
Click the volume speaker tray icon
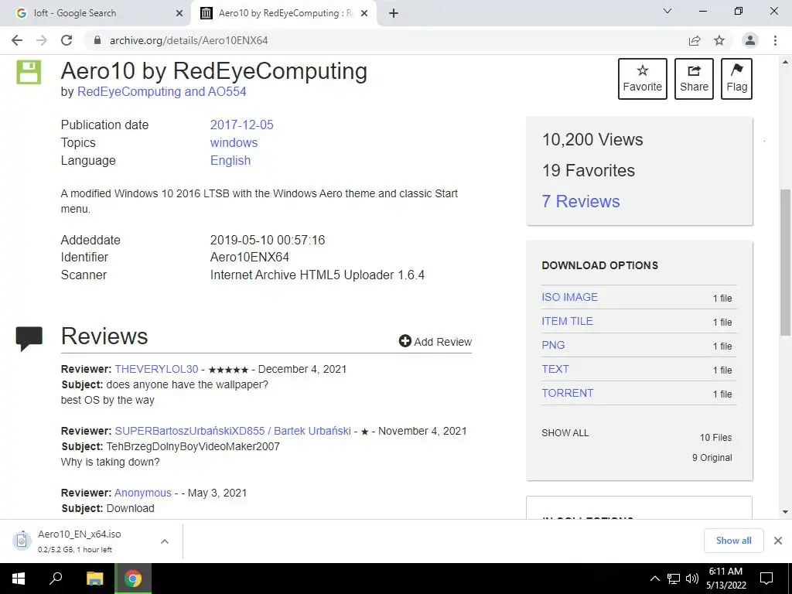coord(692,579)
